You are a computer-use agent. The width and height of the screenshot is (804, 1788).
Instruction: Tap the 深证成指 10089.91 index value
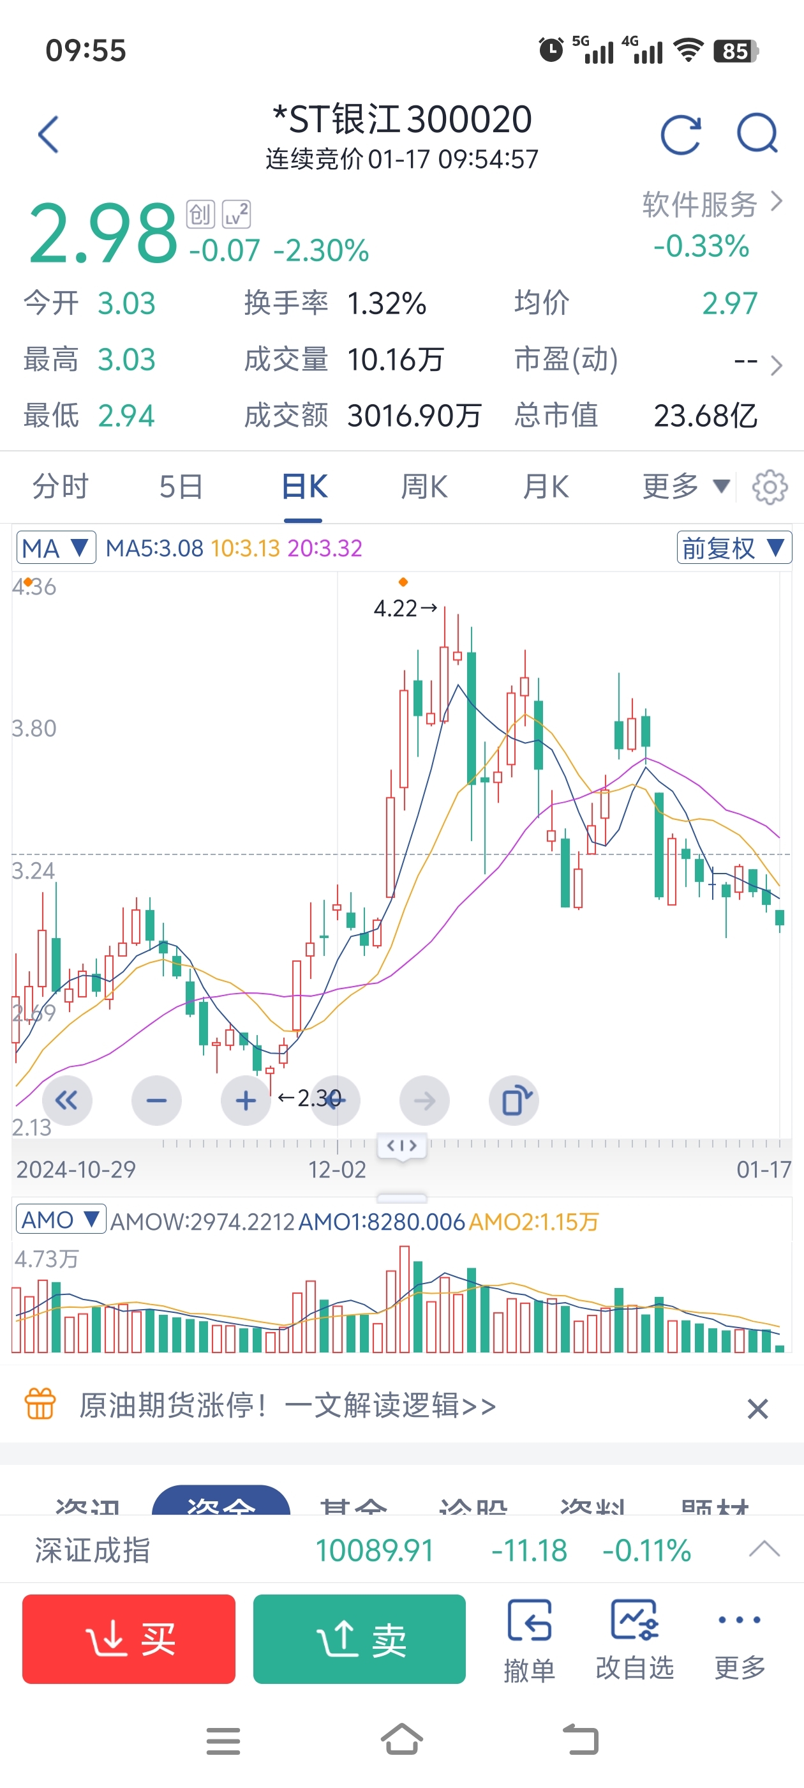pyautogui.click(x=375, y=1550)
